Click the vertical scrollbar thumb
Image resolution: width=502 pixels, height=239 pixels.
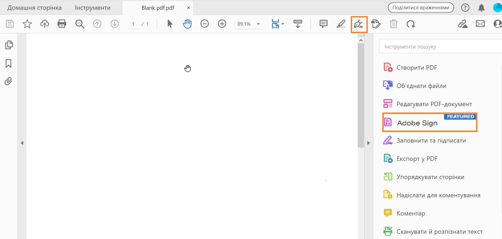click(x=361, y=96)
